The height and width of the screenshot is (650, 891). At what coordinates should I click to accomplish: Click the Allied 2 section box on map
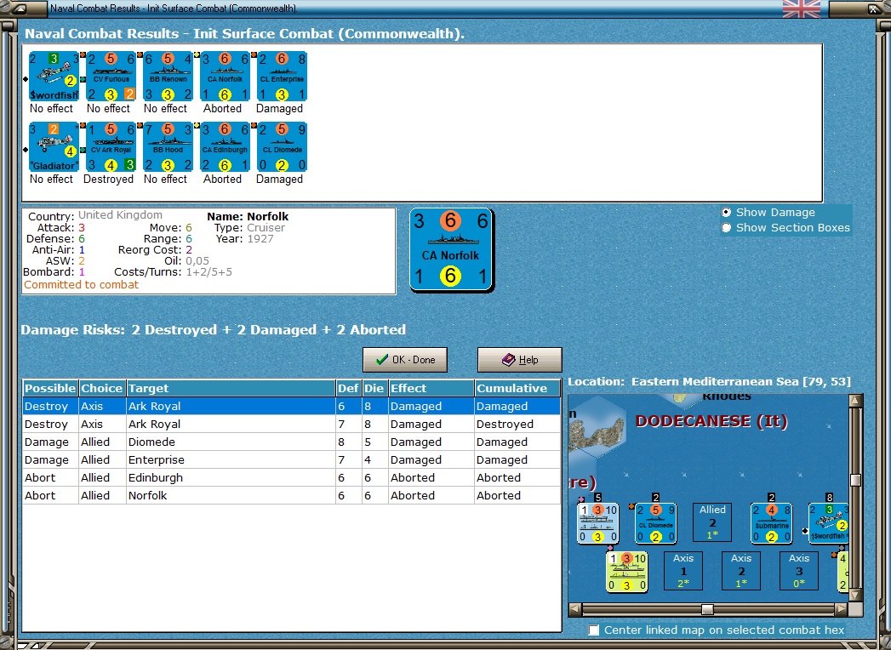[x=712, y=522]
